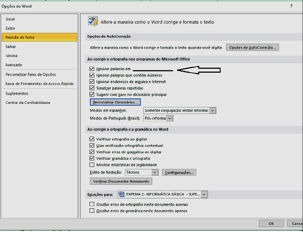Click the 'Opções de AutoCorreção...' button
Image resolution: width=303 pixels, height=232 pixels.
[252, 48]
